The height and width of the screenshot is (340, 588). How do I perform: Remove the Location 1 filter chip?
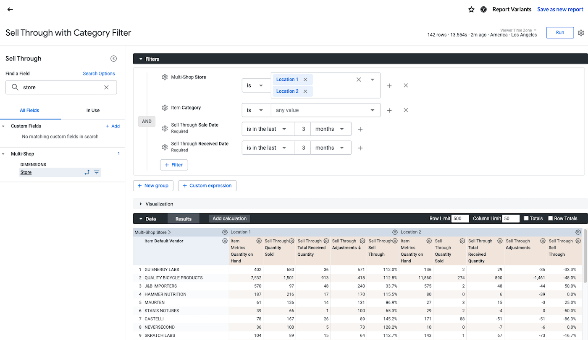click(305, 79)
